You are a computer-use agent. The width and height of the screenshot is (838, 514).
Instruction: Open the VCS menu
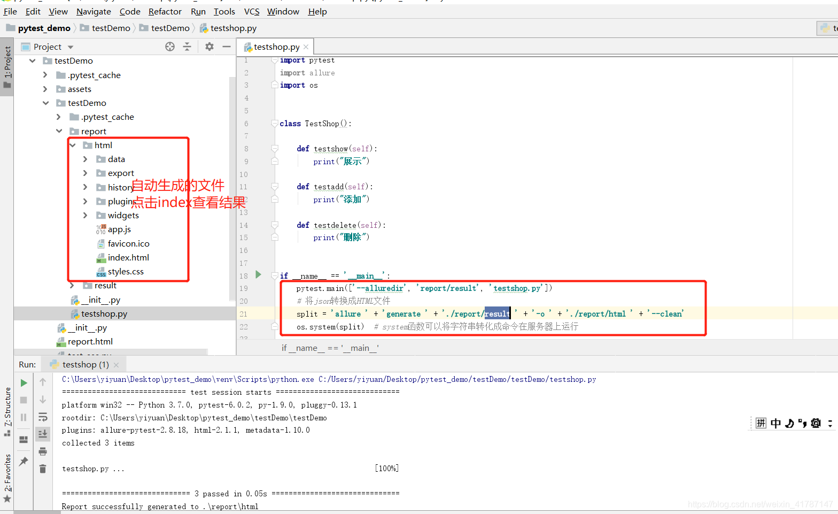point(252,11)
